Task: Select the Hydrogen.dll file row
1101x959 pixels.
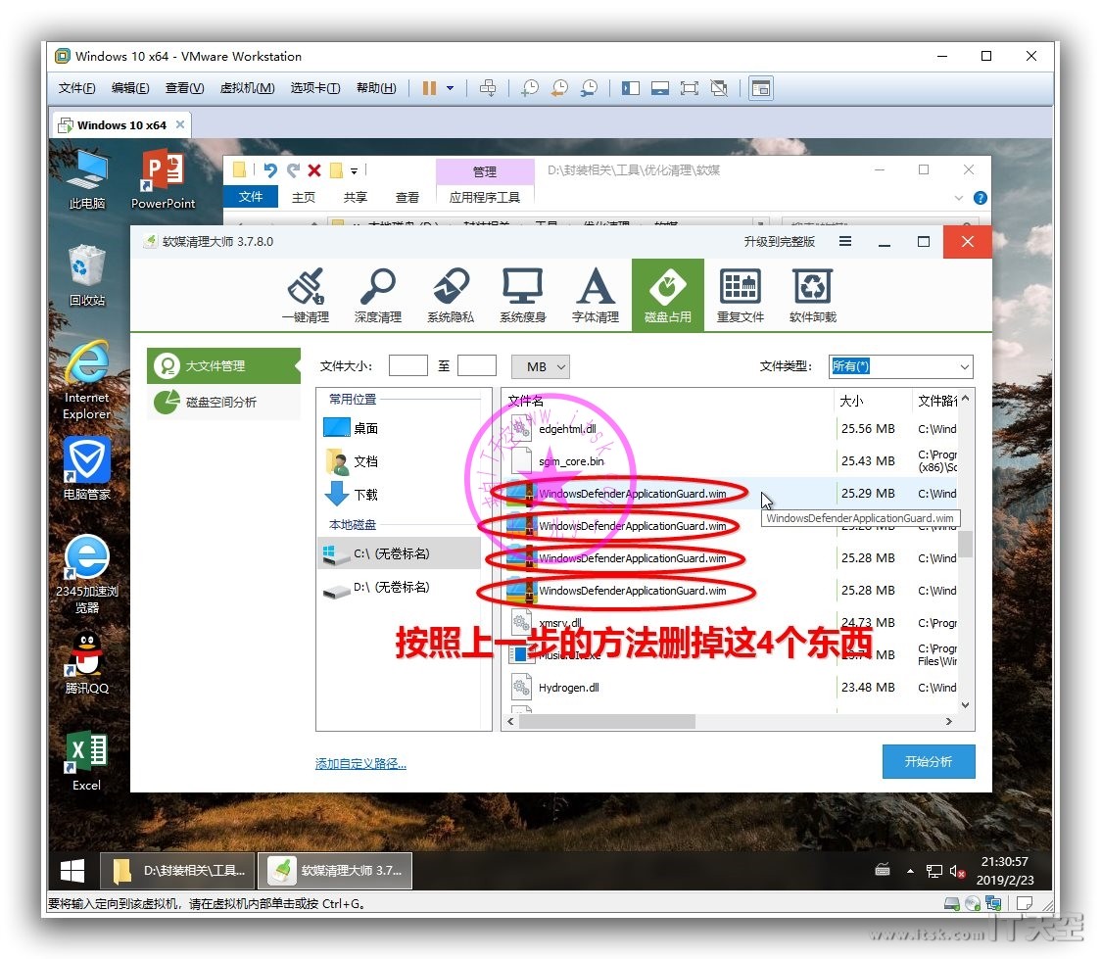Action: point(731,688)
